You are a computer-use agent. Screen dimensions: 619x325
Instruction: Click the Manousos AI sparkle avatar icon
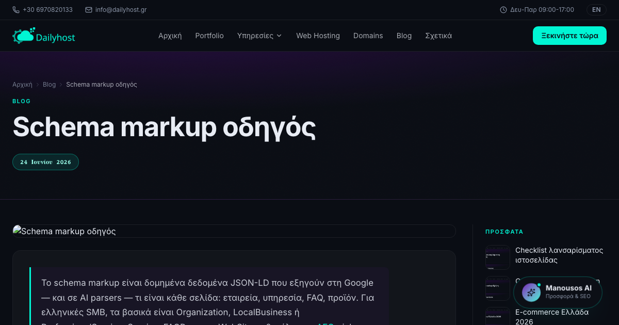click(531, 292)
